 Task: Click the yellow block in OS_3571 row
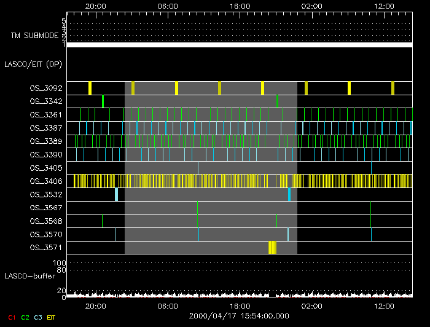tap(272, 248)
